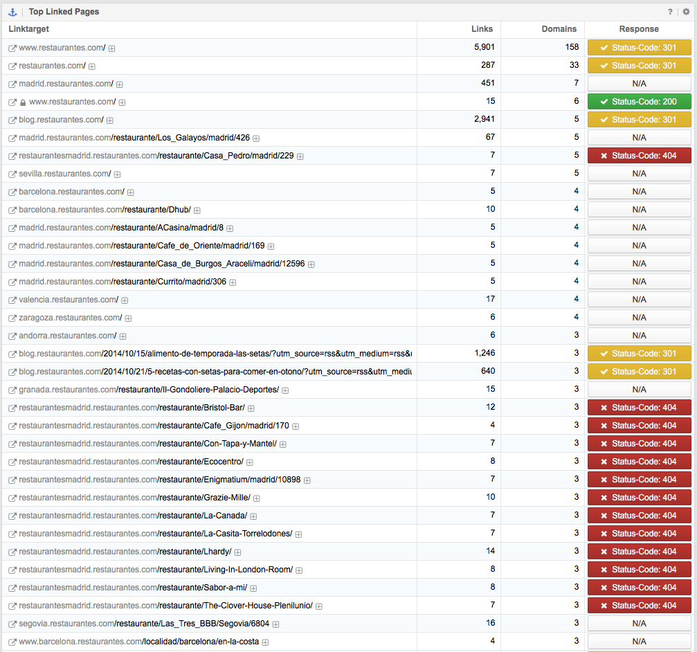Expand the blog.restaurantes.com/ row plus icon
697x652 pixels.
pos(110,120)
